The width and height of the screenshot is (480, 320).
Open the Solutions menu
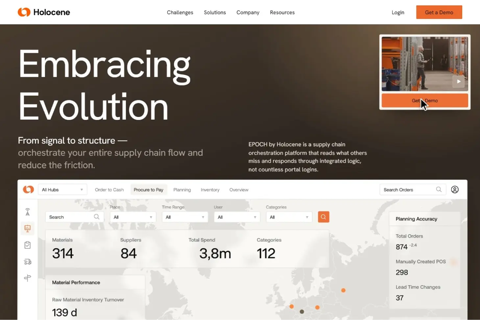click(x=215, y=12)
